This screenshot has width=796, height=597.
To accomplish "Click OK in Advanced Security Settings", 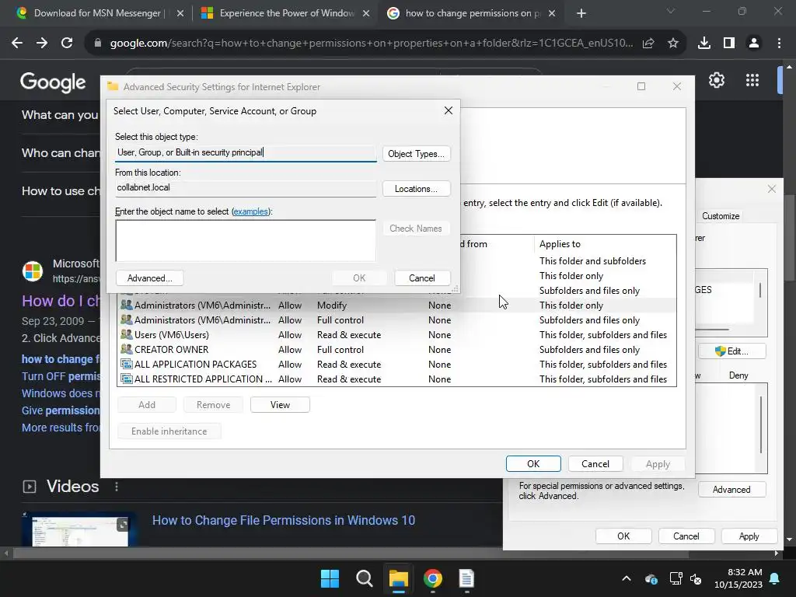I will (533, 464).
